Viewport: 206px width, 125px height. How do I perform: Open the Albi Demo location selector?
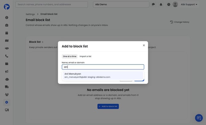coord(121,5)
